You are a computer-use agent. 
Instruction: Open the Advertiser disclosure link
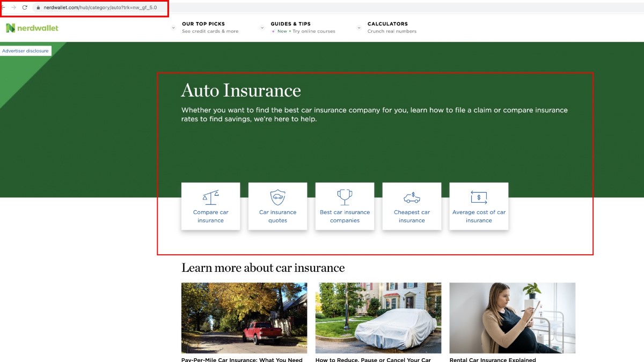click(25, 51)
